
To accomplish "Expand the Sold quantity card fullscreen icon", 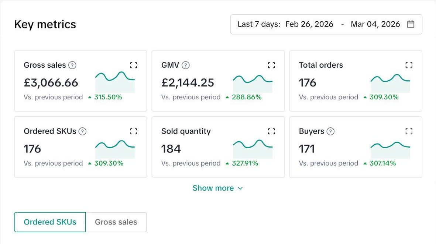I will pyautogui.click(x=271, y=131).
